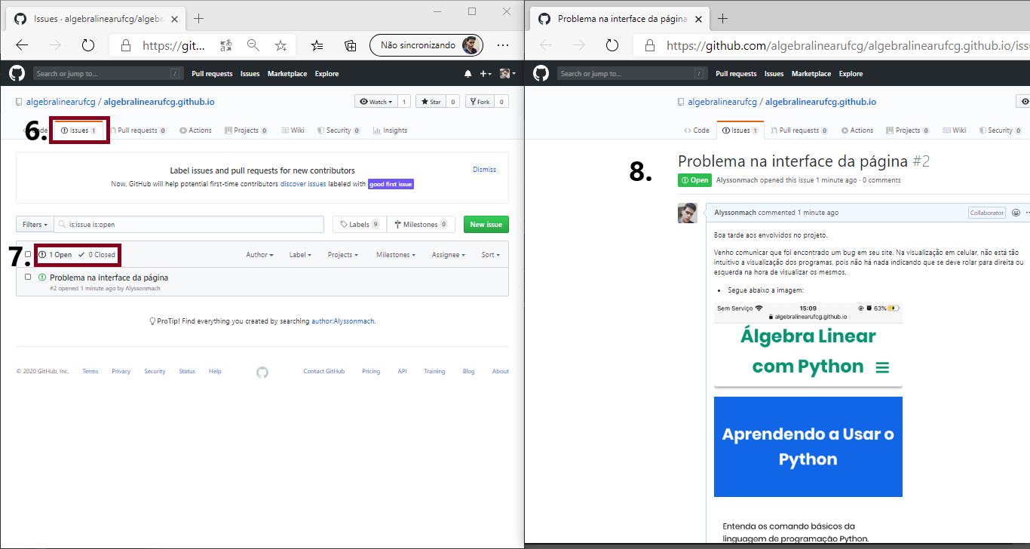Open the collections icon in left browser

coord(351,45)
